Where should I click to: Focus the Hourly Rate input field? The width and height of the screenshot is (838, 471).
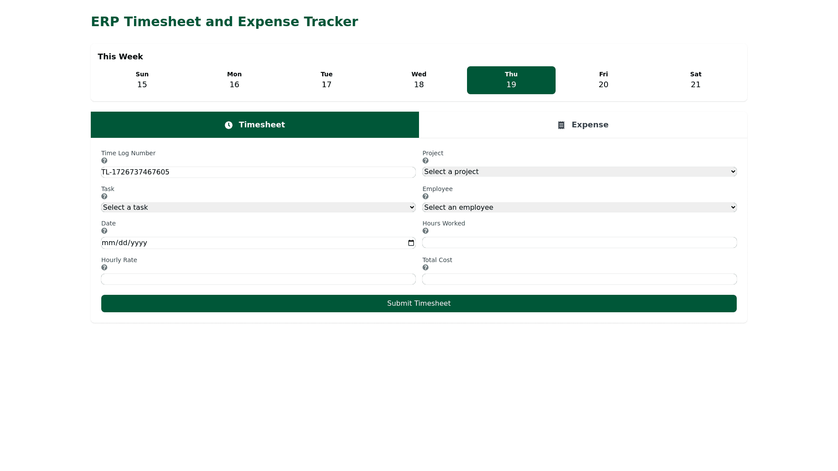tap(258, 279)
